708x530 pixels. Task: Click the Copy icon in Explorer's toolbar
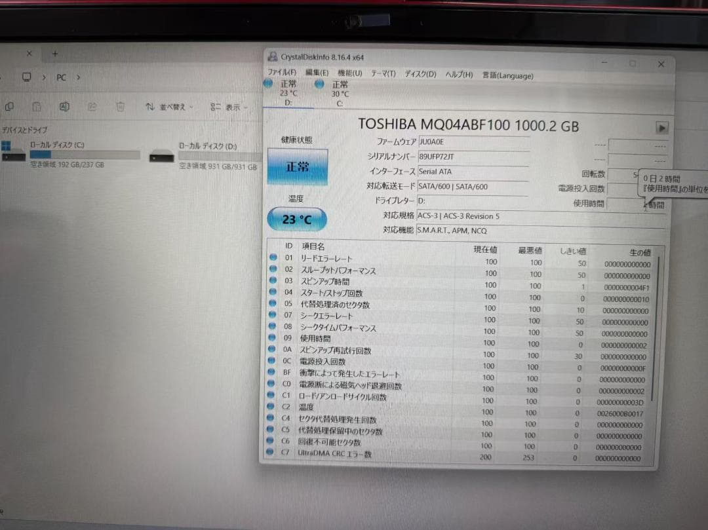coord(9,107)
